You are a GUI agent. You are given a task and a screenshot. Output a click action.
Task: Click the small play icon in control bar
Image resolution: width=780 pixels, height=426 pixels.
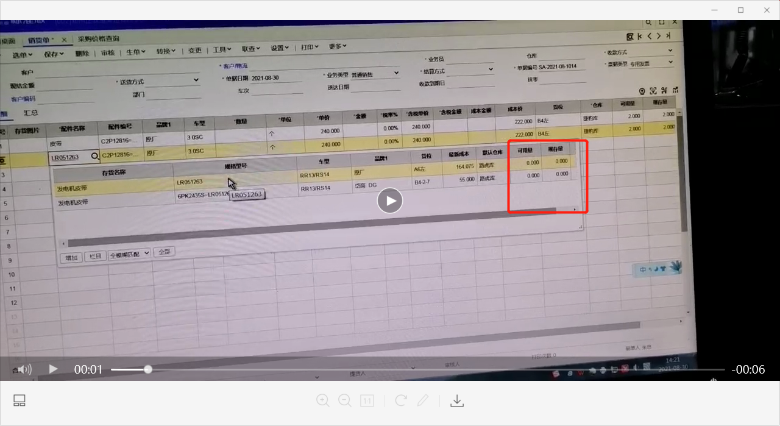[53, 369]
